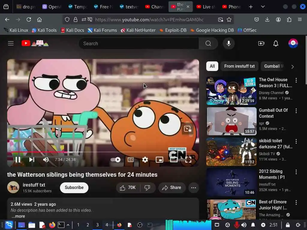Viewport: 307px width, 230px height.
Task: Go to the YouTube home logo
Action: (35, 43)
